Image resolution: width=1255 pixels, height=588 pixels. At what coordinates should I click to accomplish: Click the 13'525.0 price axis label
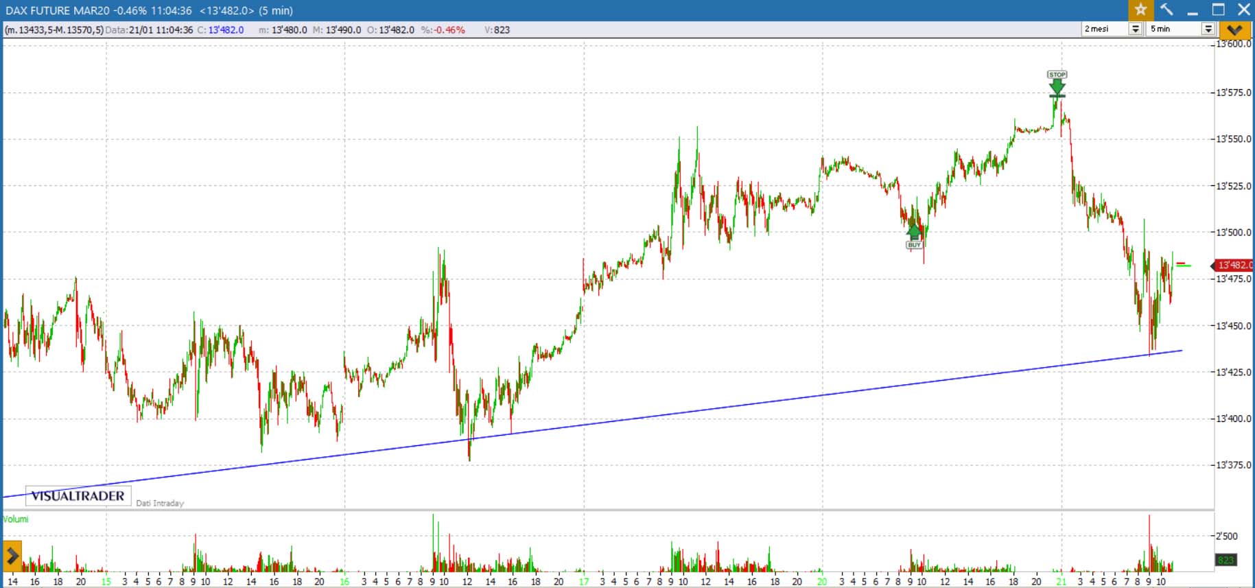1234,186
